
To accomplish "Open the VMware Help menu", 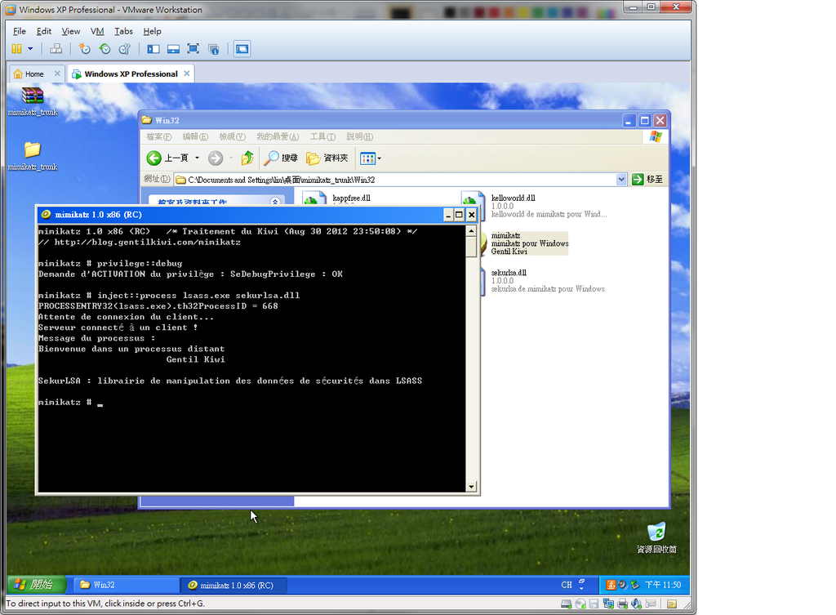I will (152, 31).
